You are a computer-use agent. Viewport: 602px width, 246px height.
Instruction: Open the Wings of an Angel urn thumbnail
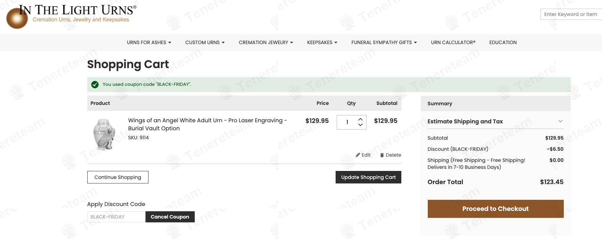104,135
